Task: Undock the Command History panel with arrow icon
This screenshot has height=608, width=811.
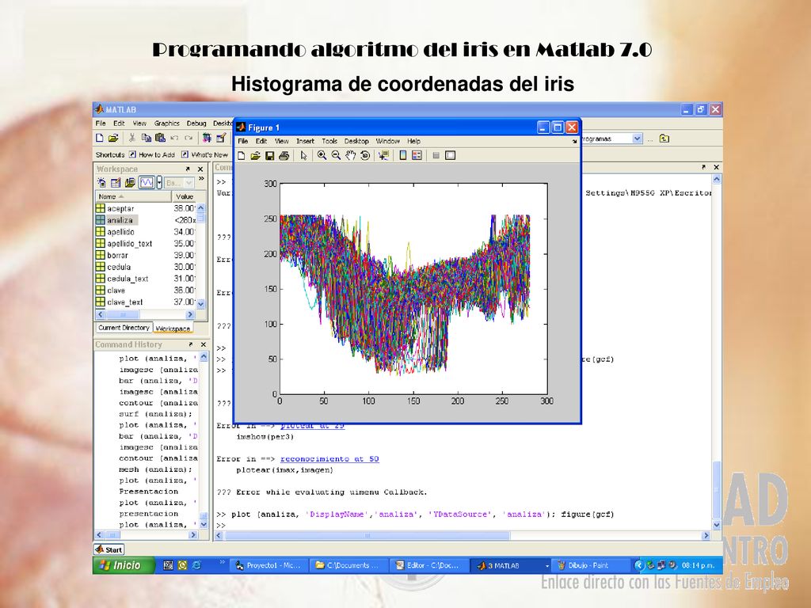Action: pyautogui.click(x=191, y=344)
